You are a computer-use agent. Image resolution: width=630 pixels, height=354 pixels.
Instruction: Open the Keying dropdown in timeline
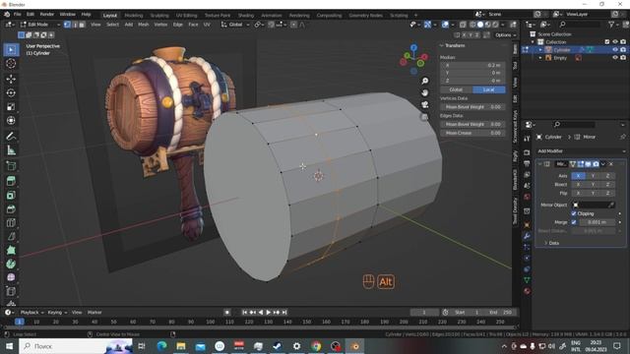57,313
